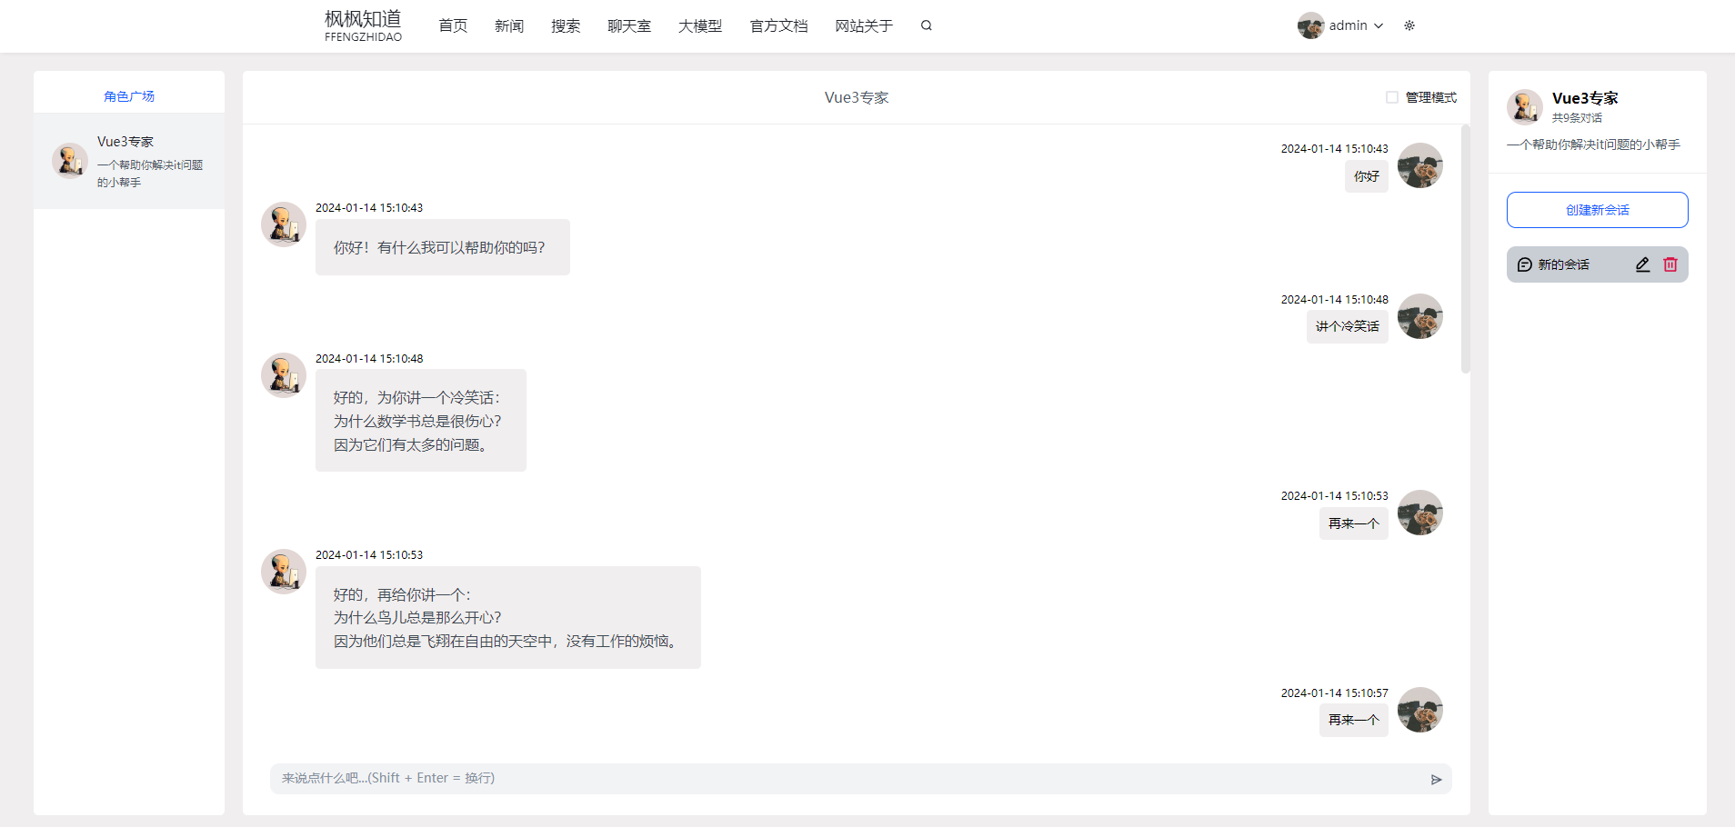This screenshot has width=1735, height=827.
Task: Go to the 大模型 menu page
Action: click(x=700, y=25)
